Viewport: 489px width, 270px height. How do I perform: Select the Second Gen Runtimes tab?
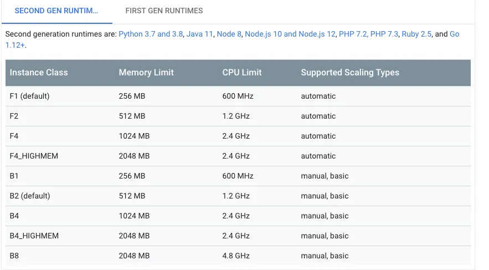coord(56,11)
